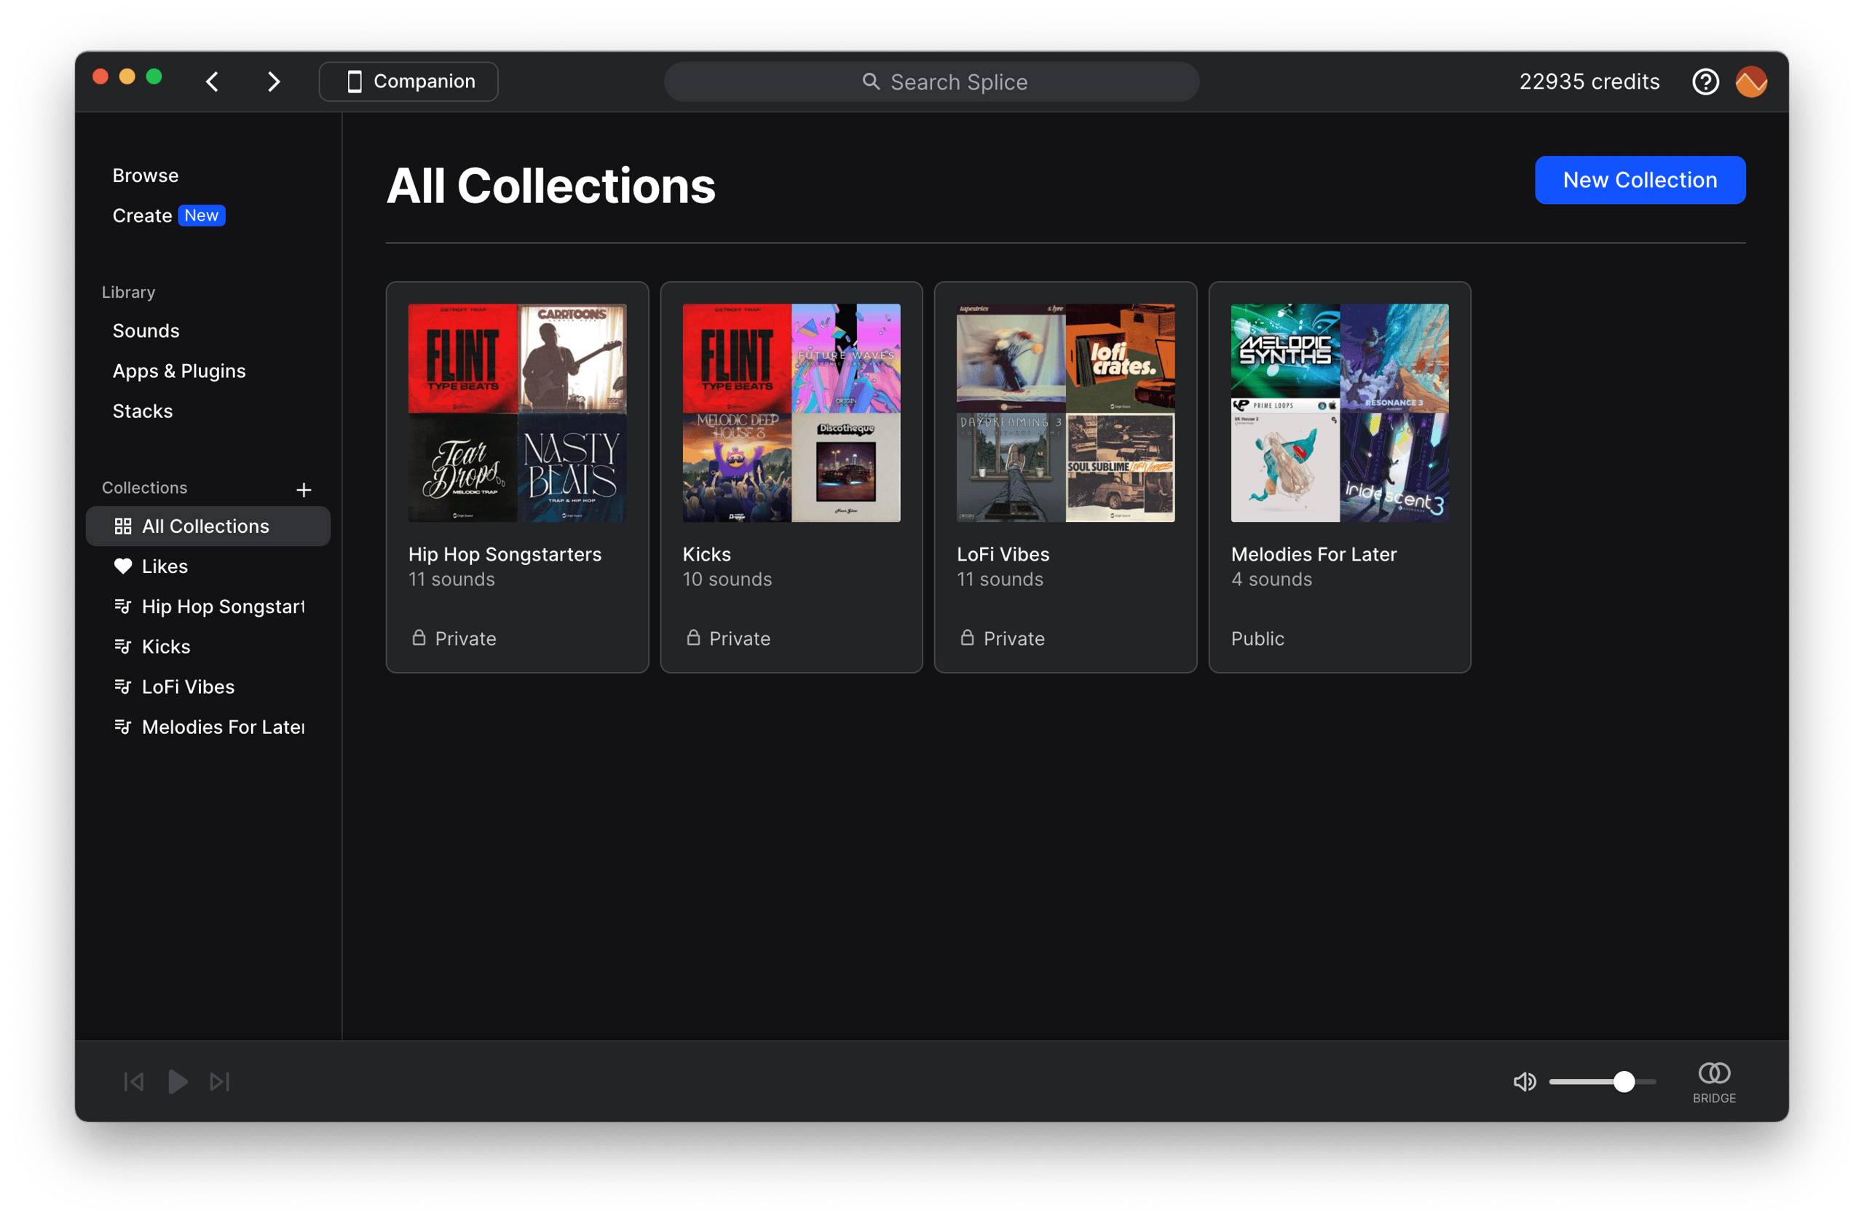
Task: Click the magnifier icon in the search bar
Action: click(x=870, y=82)
